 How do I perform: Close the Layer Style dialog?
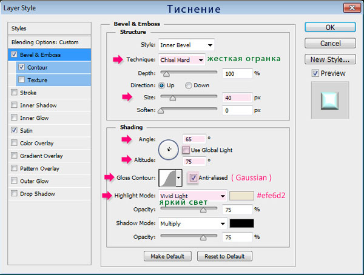coord(352,8)
